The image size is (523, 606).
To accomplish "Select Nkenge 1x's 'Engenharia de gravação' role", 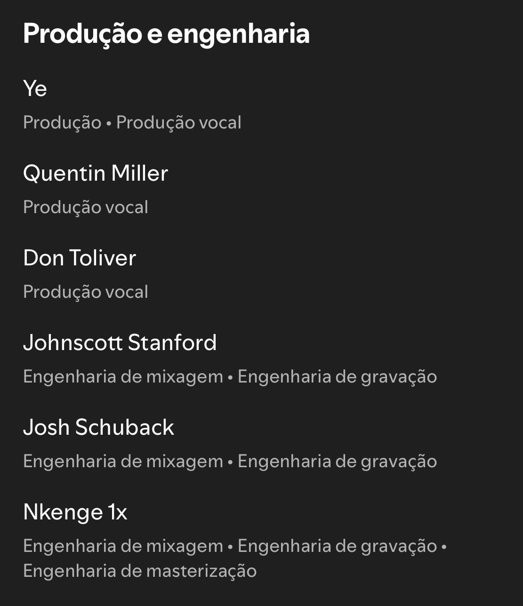I will click(337, 546).
